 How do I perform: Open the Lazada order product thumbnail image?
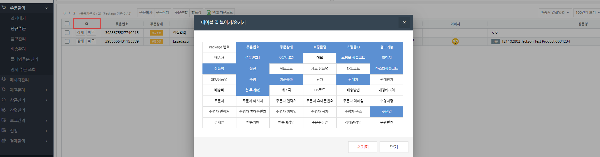(455, 41)
